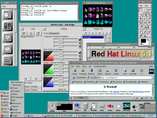157x118 pixels.
Task: Click the GIMP foreground black color swatch
Action: [x=144, y=41]
